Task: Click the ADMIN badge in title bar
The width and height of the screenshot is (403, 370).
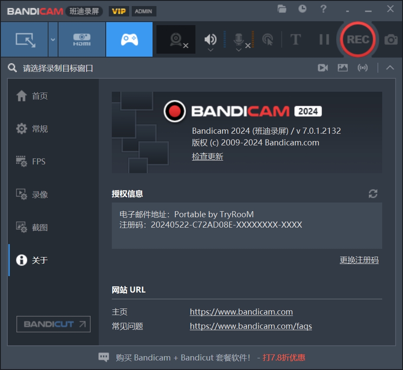Action: point(143,11)
